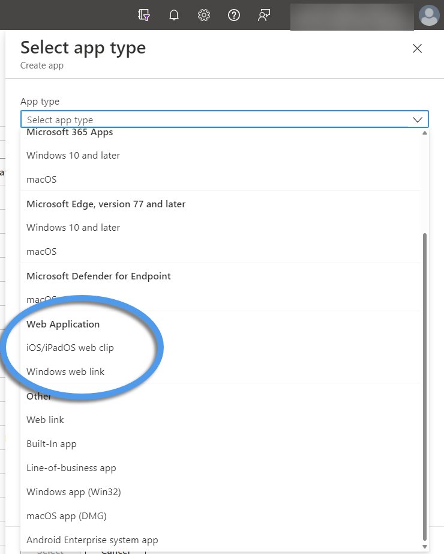The image size is (444, 554).
Task: Select Web link under Other
Action: [221, 420]
